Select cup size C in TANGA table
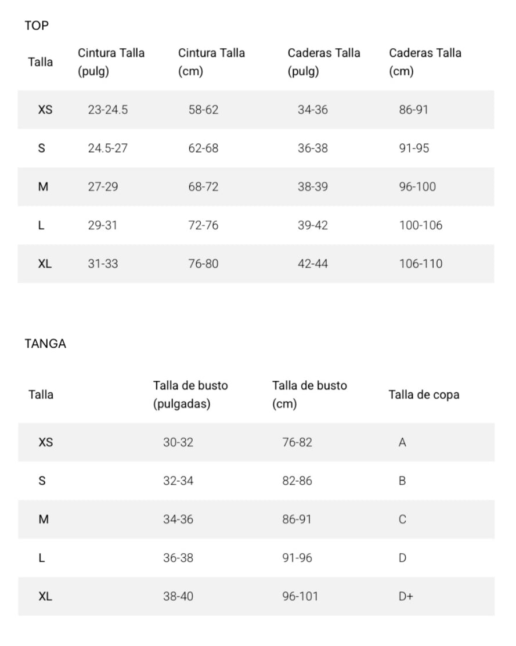This screenshot has height=646, width=516. point(402,519)
